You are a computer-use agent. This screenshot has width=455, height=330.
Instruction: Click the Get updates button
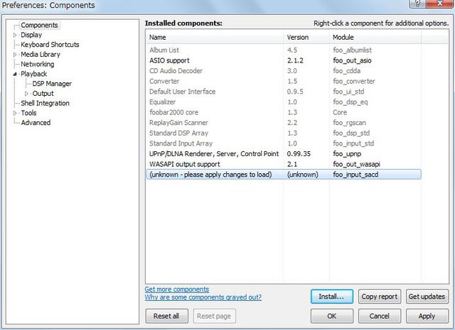click(427, 297)
